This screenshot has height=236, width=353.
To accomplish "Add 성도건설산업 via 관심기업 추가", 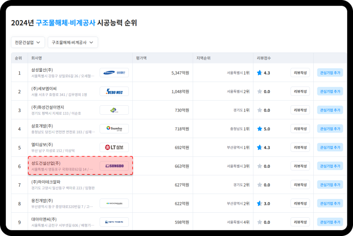I will (x=330, y=166).
